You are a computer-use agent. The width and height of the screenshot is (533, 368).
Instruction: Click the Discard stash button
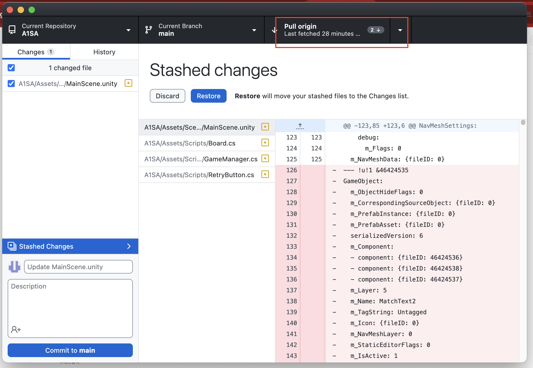[167, 96]
